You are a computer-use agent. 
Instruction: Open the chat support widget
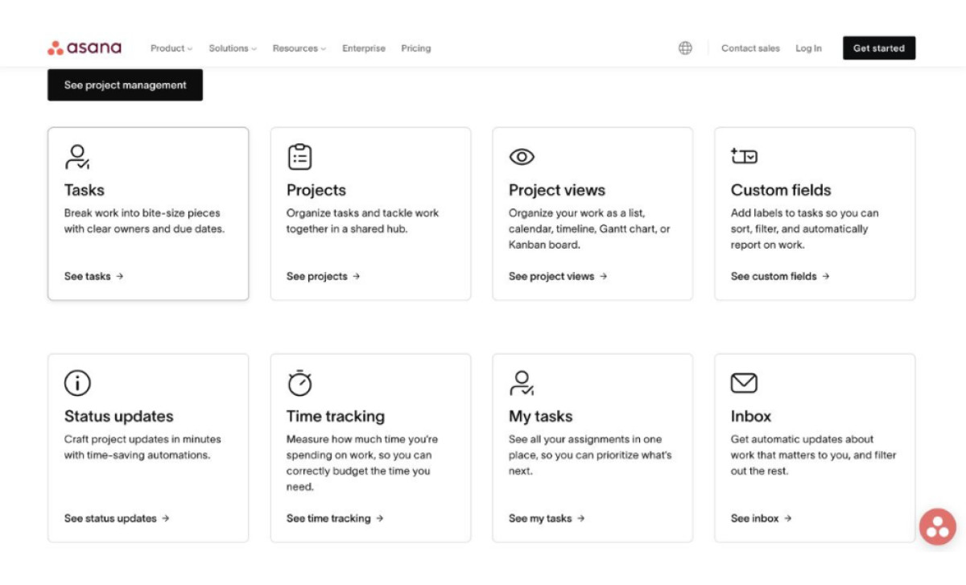[937, 527]
